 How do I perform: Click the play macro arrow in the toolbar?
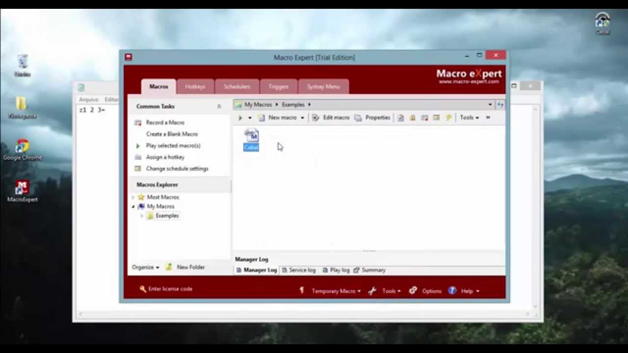tap(240, 118)
